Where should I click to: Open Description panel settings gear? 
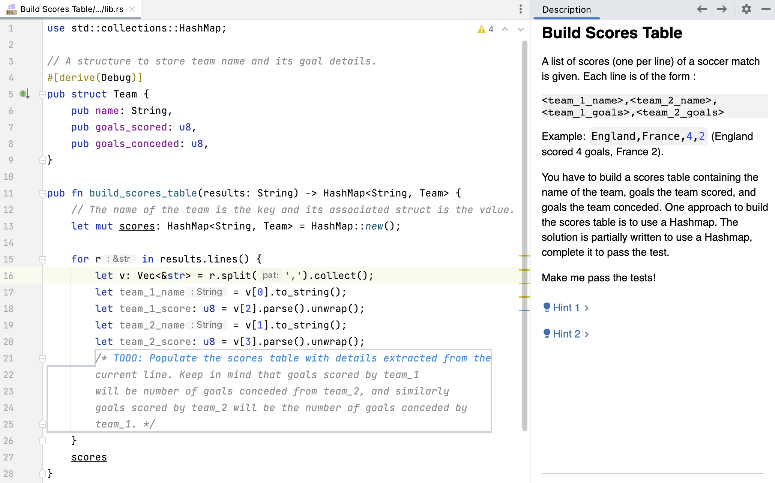pyautogui.click(x=746, y=9)
